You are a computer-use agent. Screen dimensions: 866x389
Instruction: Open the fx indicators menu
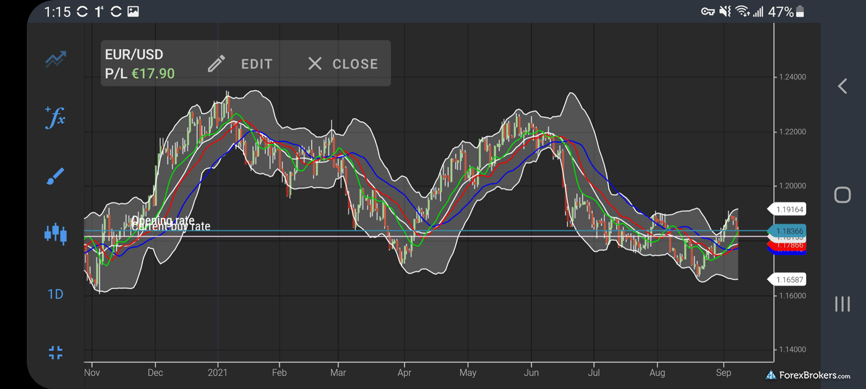[56, 117]
